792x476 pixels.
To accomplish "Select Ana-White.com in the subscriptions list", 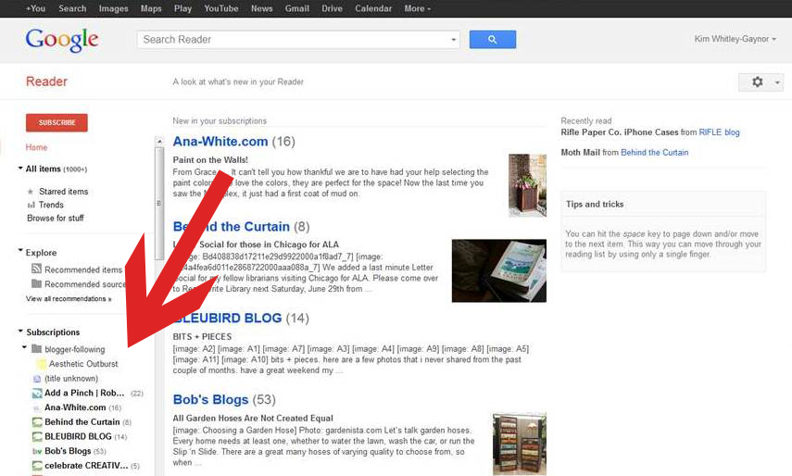I will click(75, 407).
